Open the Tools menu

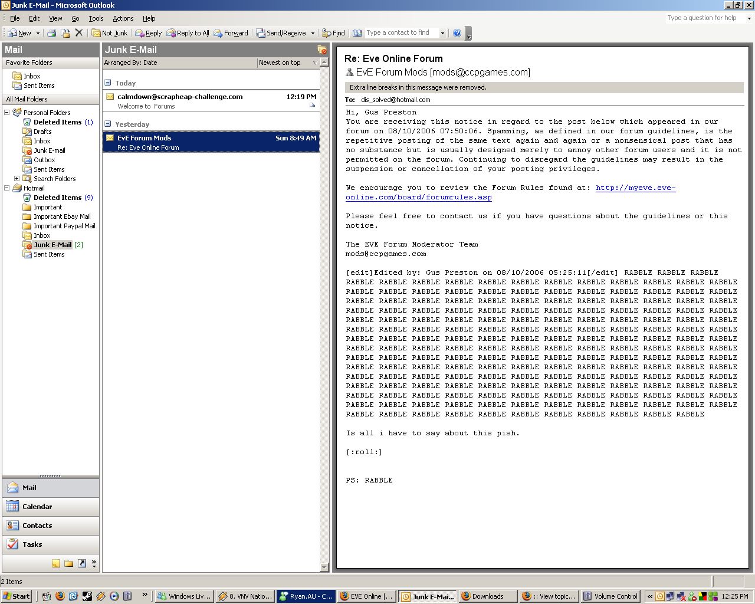point(96,18)
